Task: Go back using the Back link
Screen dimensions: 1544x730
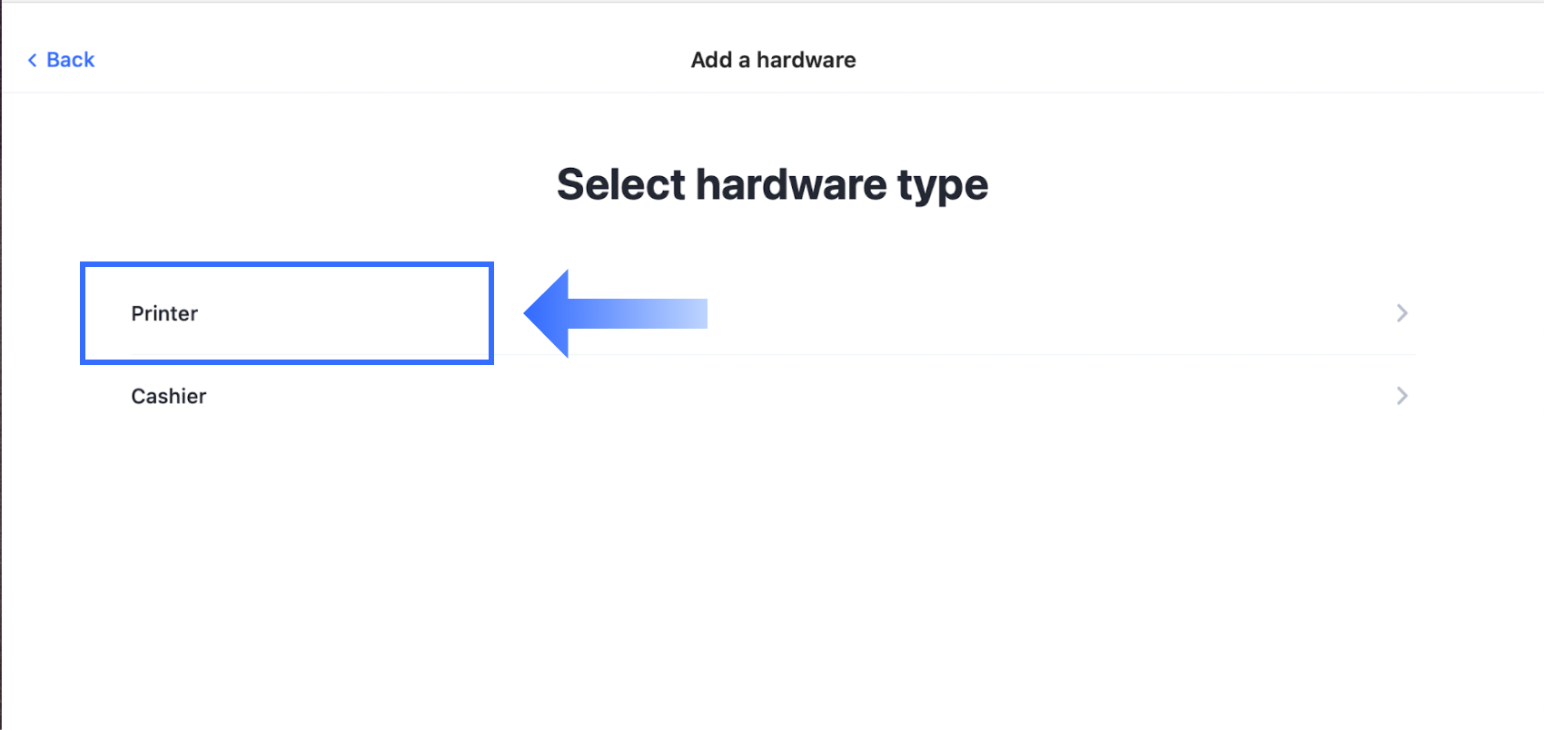Action: 61,60
